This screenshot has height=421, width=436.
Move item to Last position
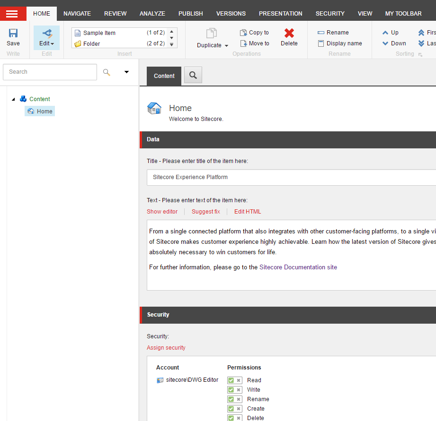click(x=427, y=43)
